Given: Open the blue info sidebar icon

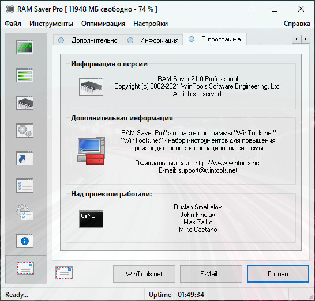Looking at the screenshot, I should point(25,241).
